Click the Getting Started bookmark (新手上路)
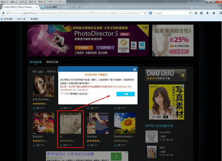This screenshot has width=222, height=161. tap(20, 19)
